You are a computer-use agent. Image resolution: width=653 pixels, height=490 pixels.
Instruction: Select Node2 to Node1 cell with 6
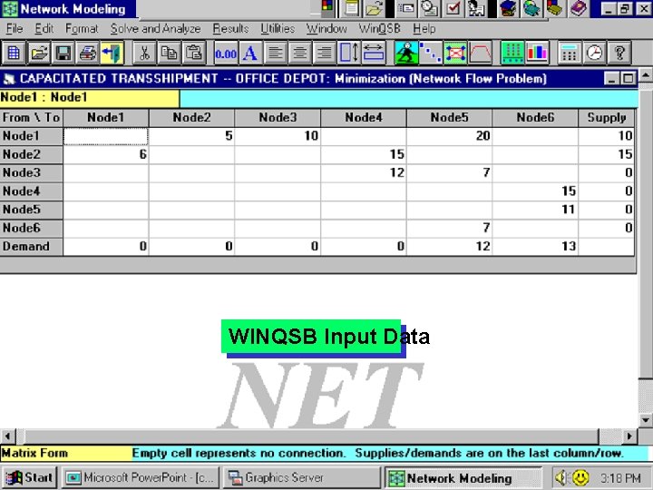[106, 154]
